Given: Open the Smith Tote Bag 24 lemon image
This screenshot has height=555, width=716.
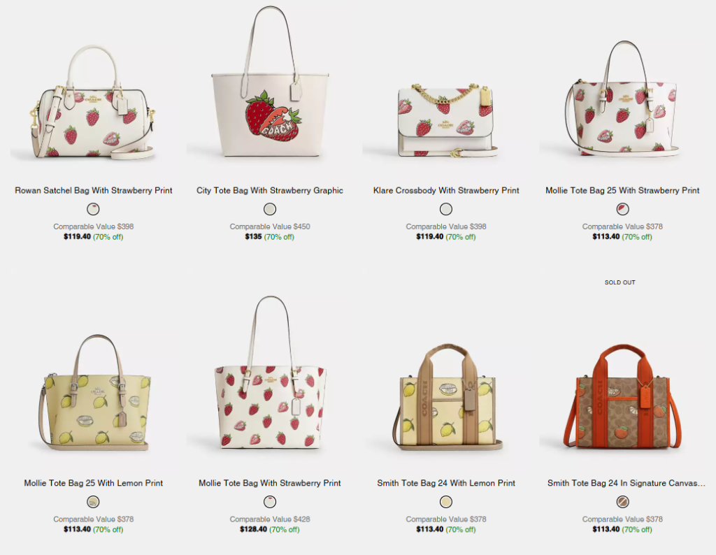Looking at the screenshot, I should pyautogui.click(x=447, y=397).
